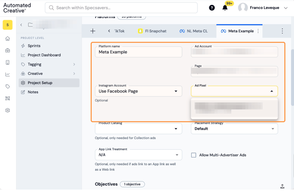Click the search magnifier icon
The image size is (294, 193).
51,8
